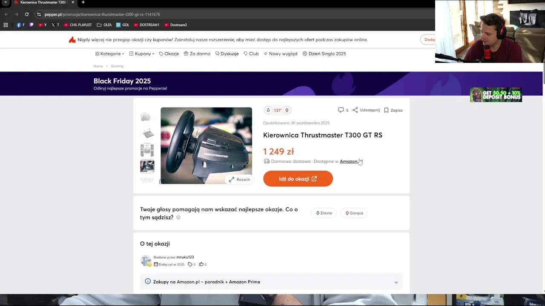Open the Amazon merchant link
The height and width of the screenshot is (306, 545).
point(350,161)
